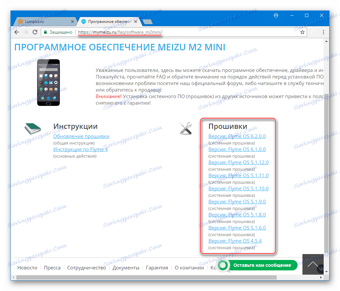Open Версия: Flyme OS 5.1.8.0 link
Image resolution: width=340 pixels, height=291 pixels.
(237, 214)
